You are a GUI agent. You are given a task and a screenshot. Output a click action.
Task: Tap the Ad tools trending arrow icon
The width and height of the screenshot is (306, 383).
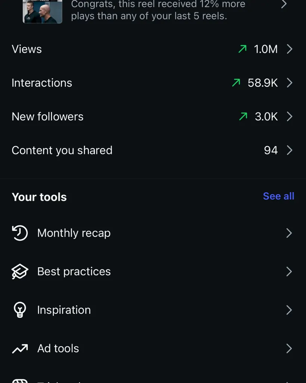click(20, 349)
